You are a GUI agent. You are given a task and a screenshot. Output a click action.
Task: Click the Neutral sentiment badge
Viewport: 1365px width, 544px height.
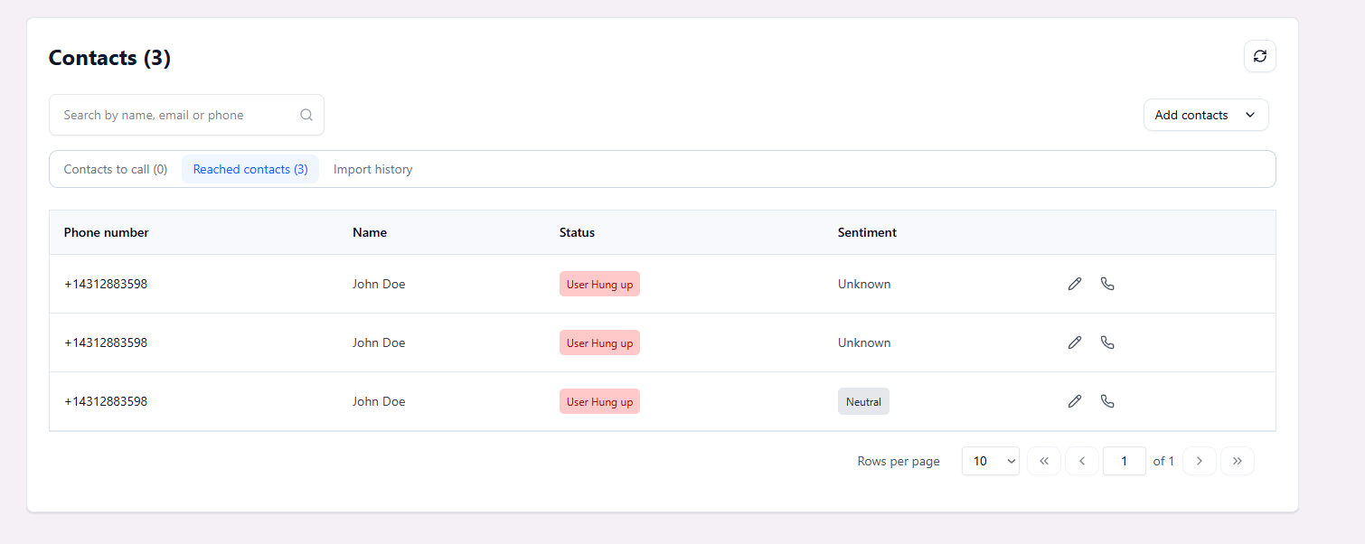(863, 401)
